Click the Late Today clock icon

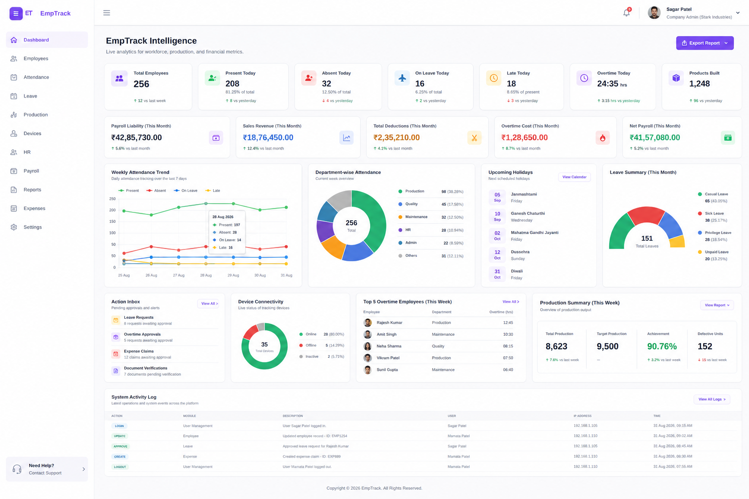pos(494,78)
